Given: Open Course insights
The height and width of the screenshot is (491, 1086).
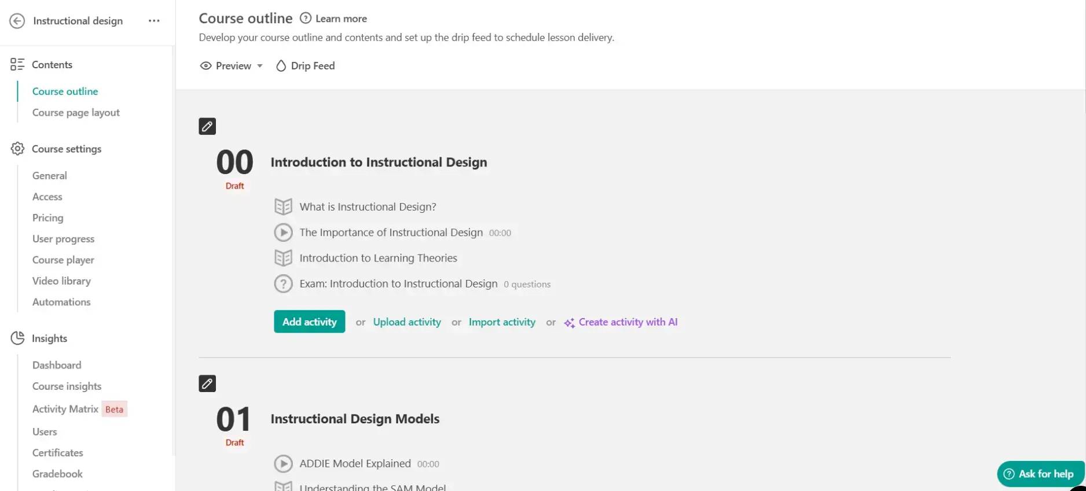Looking at the screenshot, I should pyautogui.click(x=67, y=386).
